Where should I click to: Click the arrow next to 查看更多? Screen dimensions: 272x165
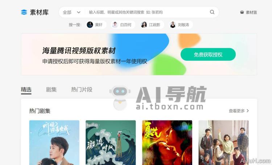(x=248, y=111)
